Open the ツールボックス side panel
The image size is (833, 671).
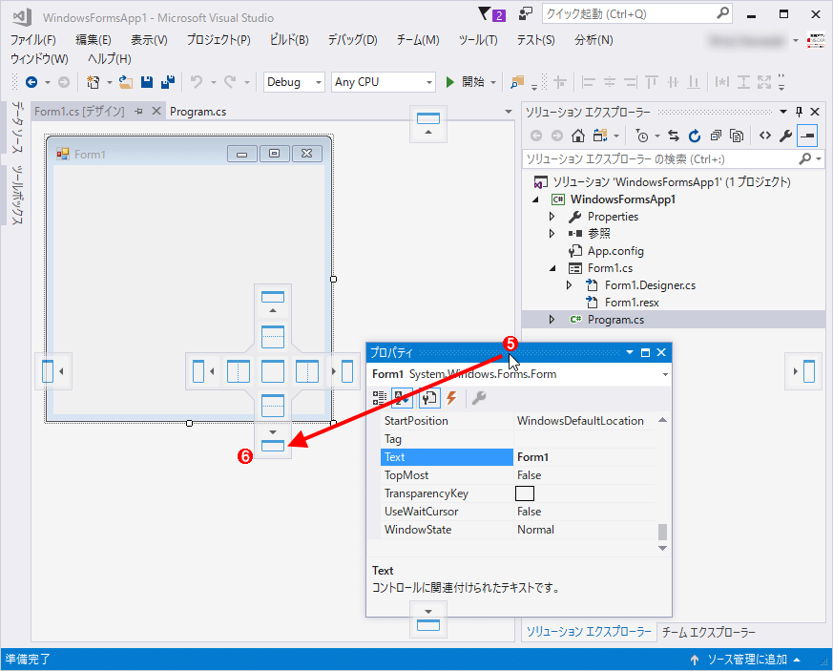tap(17, 195)
